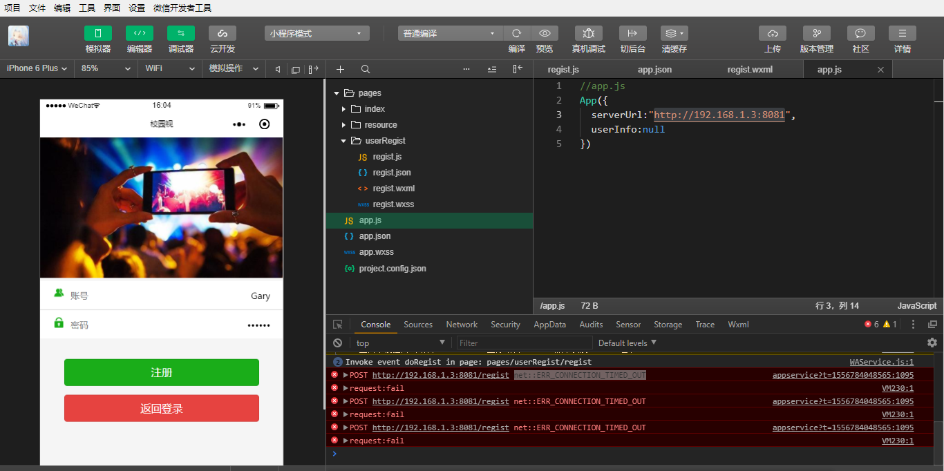Switch to the Network tab

pos(462,325)
